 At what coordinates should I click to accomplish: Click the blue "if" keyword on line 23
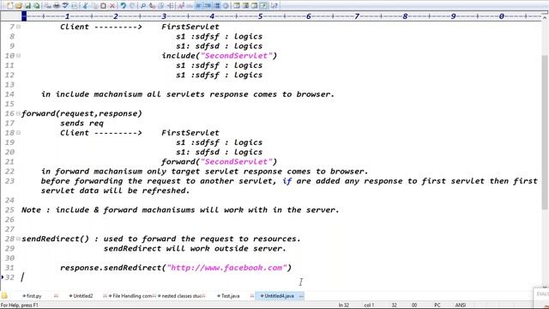click(x=287, y=181)
